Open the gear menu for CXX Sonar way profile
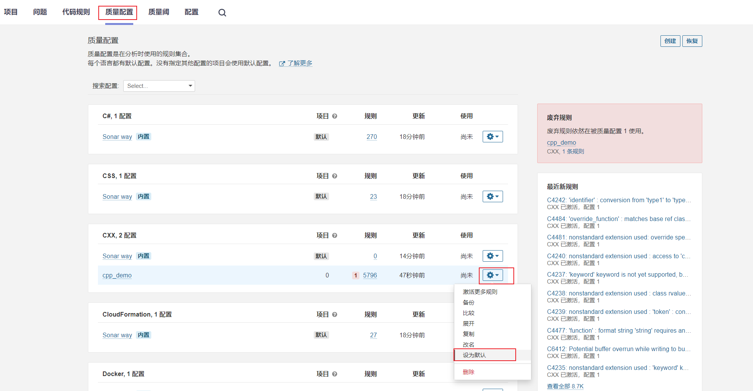 tap(493, 256)
